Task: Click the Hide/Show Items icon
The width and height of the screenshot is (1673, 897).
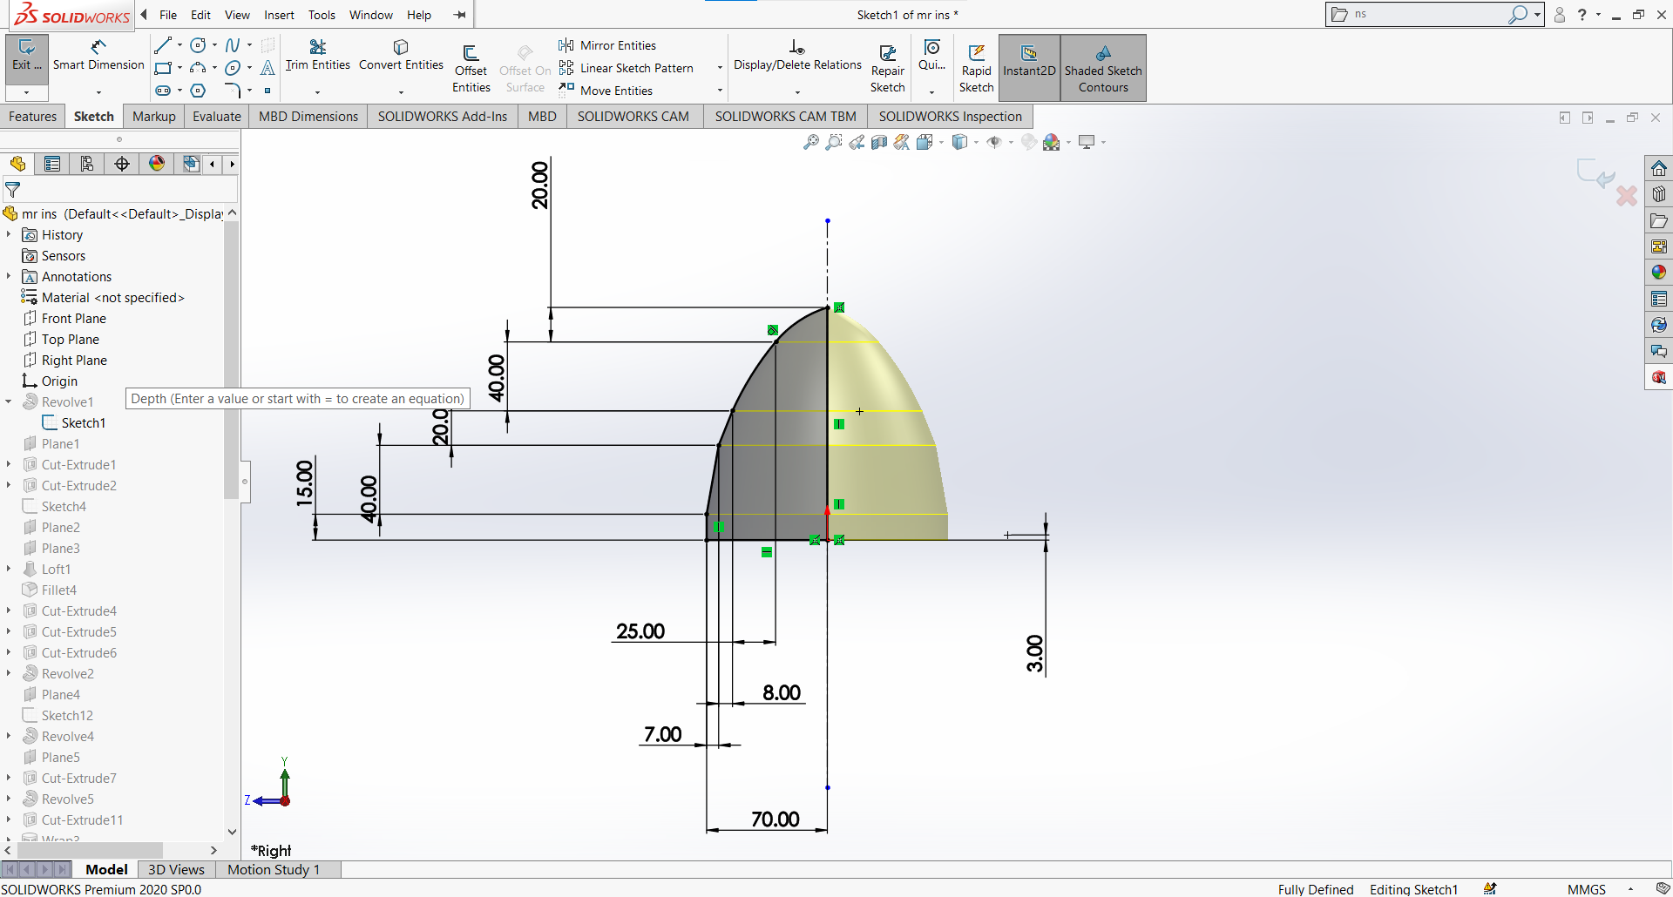Action: tap(994, 142)
